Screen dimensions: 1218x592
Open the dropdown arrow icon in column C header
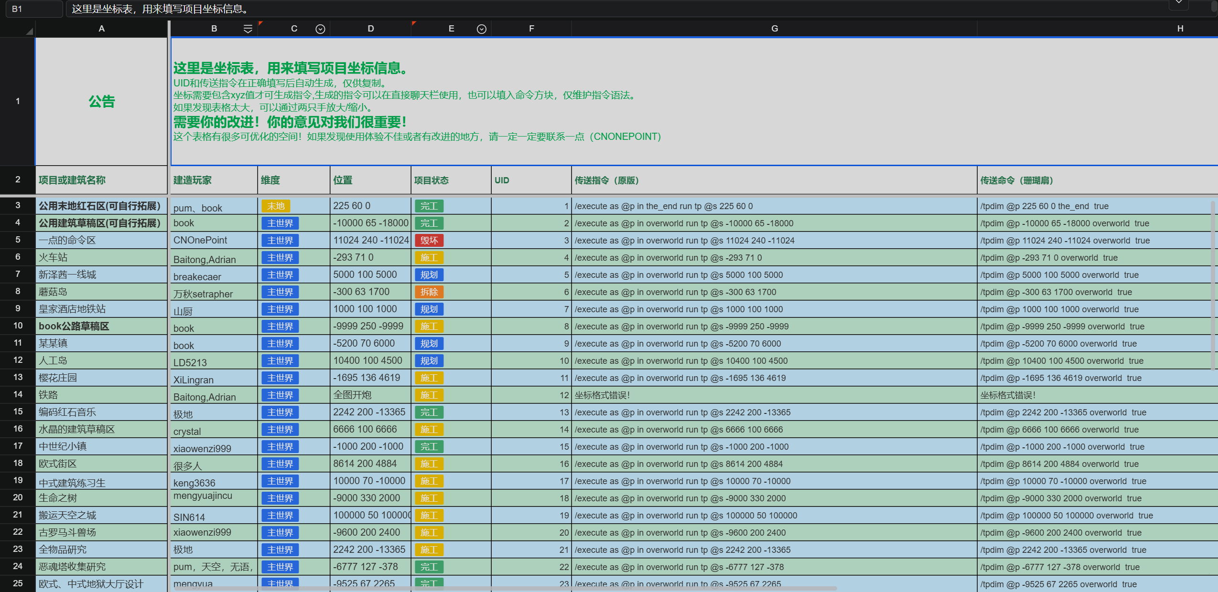[320, 29]
